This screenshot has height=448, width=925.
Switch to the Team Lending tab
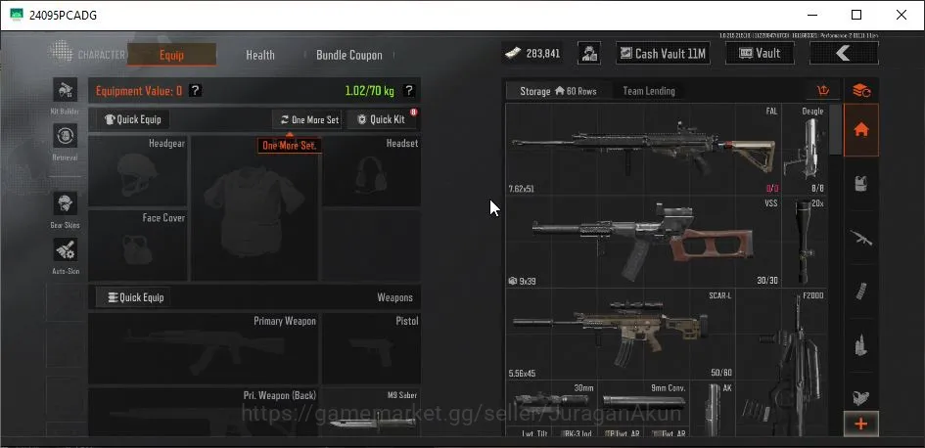(x=649, y=91)
